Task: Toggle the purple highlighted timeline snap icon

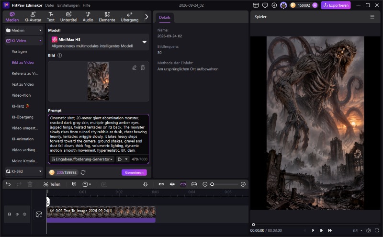Action: 183,184
